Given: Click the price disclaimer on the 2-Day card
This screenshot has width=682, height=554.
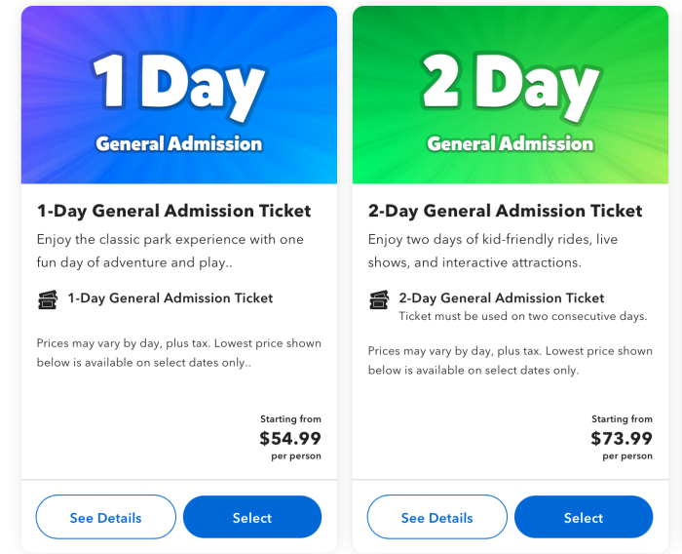Looking at the screenshot, I should [x=511, y=361].
